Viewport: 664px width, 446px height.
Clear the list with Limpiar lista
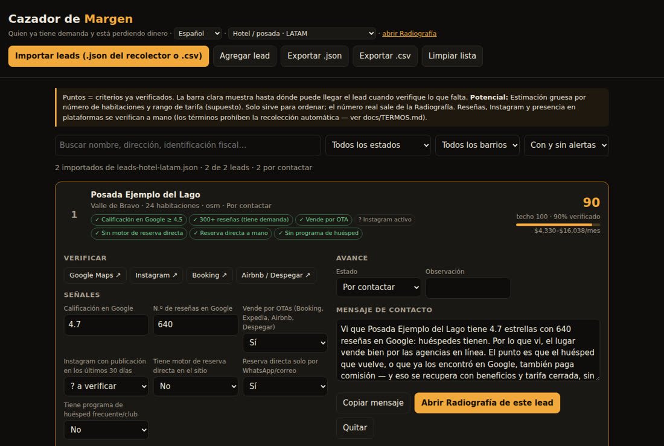click(x=452, y=56)
